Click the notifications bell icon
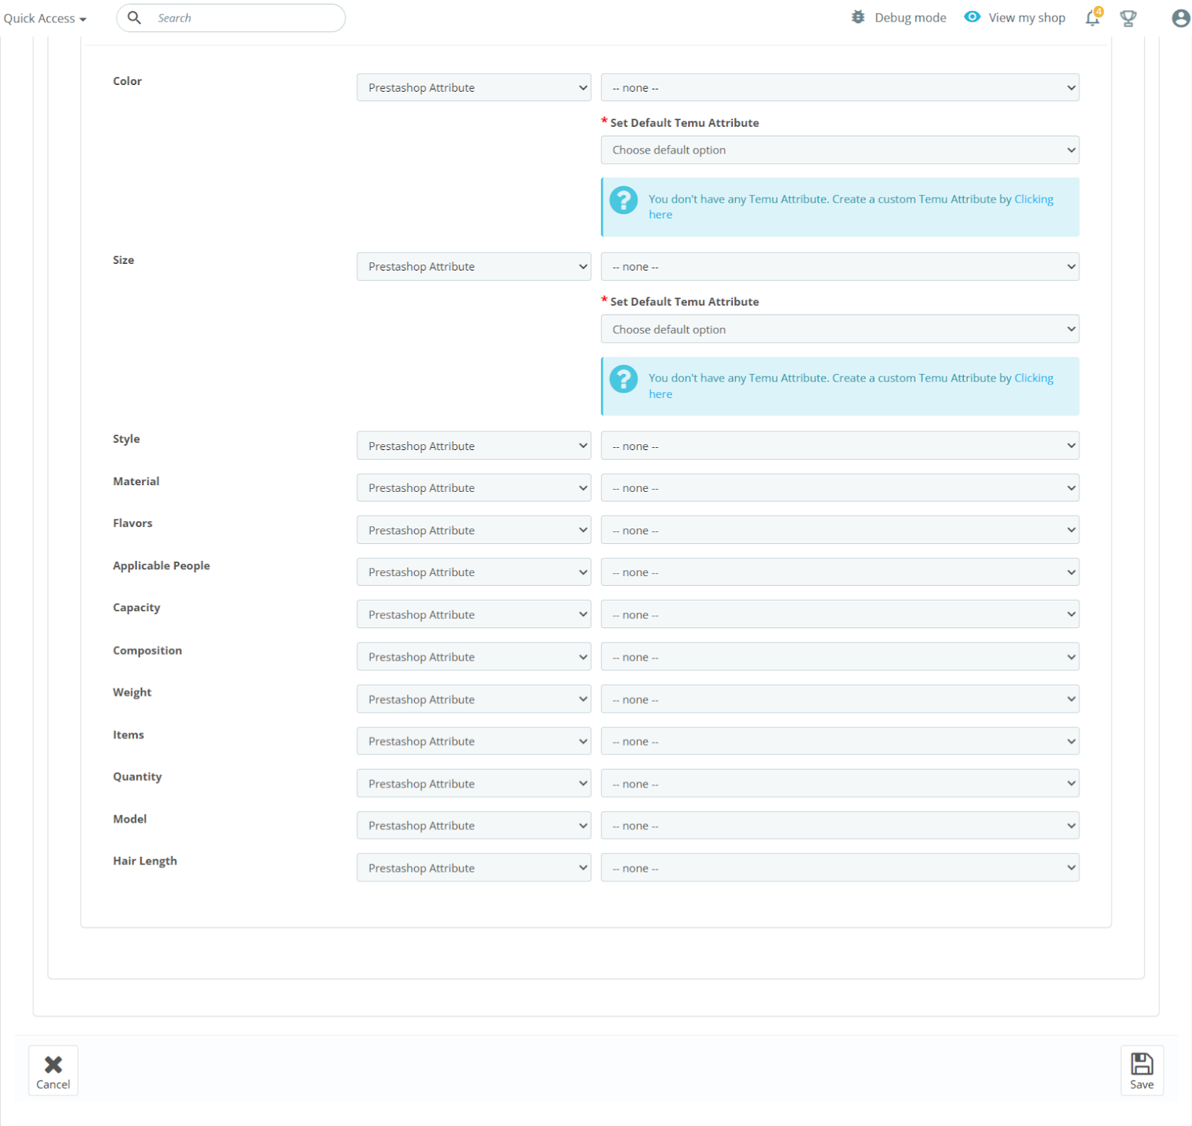Viewport: 1192px width, 1126px height. click(1092, 18)
